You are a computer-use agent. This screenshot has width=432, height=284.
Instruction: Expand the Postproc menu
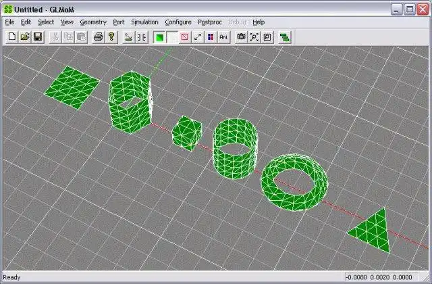coord(210,22)
